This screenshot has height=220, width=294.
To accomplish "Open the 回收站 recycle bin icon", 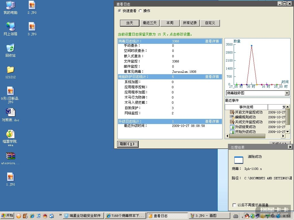I will (x=10, y=48).
